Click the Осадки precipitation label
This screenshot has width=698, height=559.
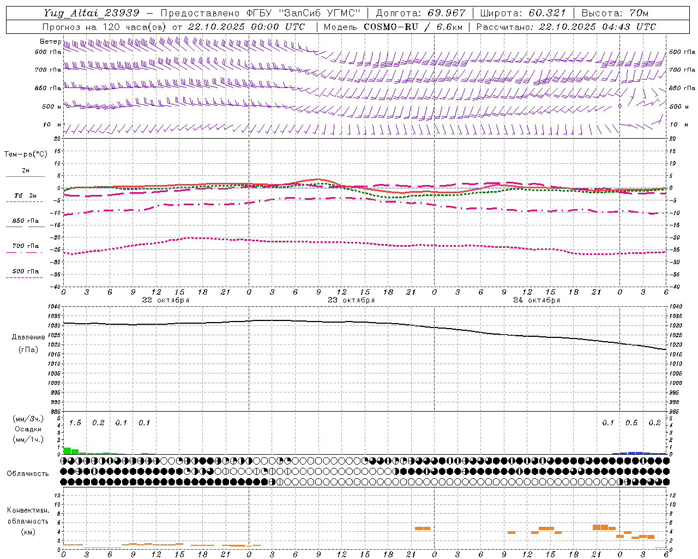click(28, 429)
